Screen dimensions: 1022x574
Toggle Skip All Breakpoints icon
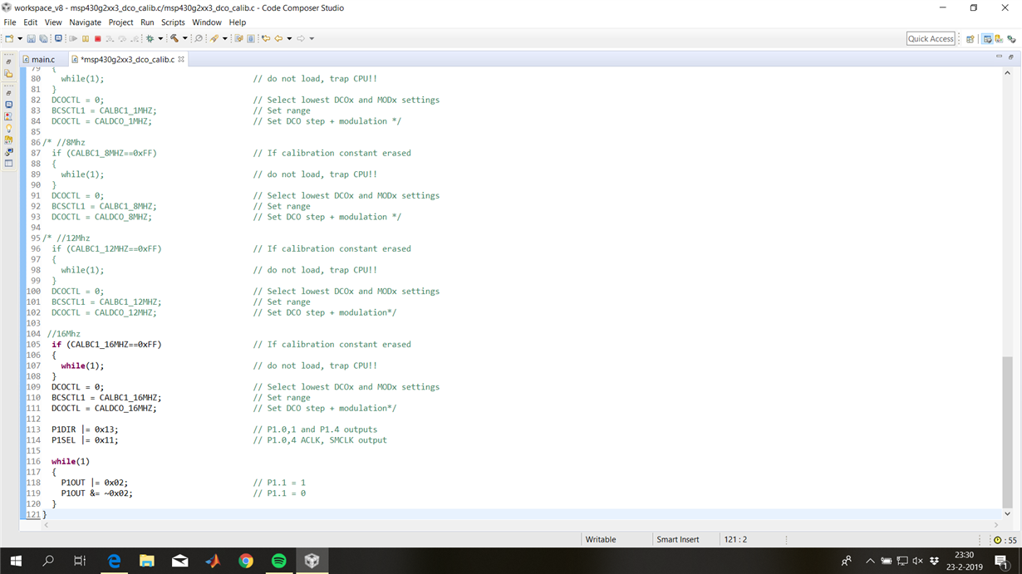pos(199,38)
